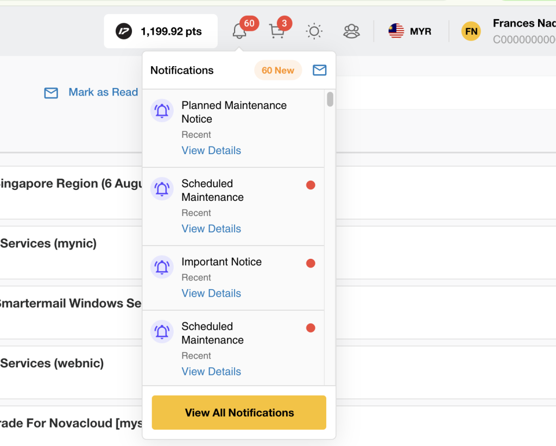Viewport: 556px width, 446px height.
Task: Click the points logo icon beside 1,199.92 pts
Action: [124, 31]
